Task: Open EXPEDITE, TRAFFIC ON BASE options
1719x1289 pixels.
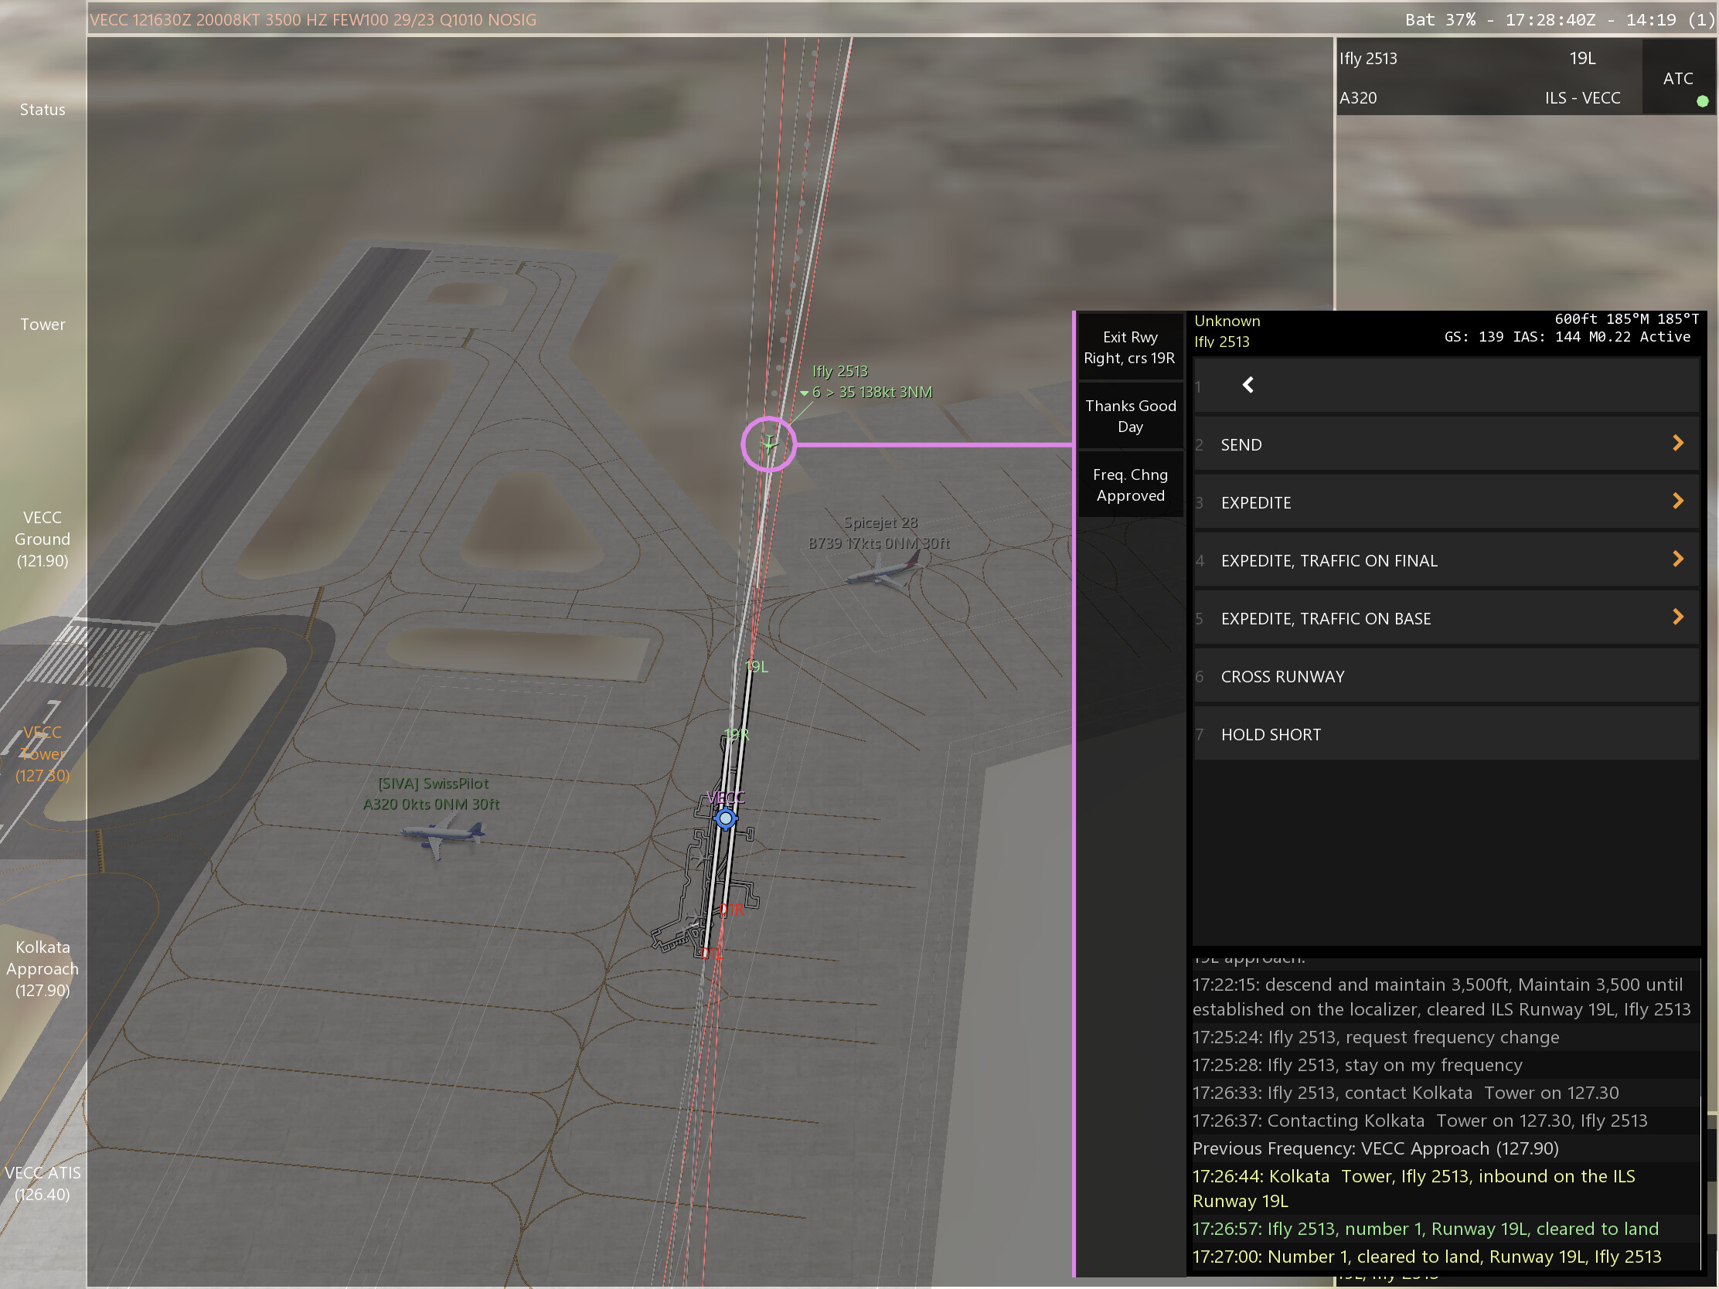Action: tap(1678, 617)
